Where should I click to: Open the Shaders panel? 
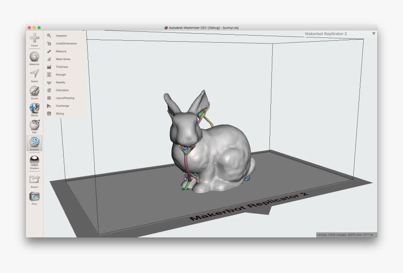click(x=33, y=162)
